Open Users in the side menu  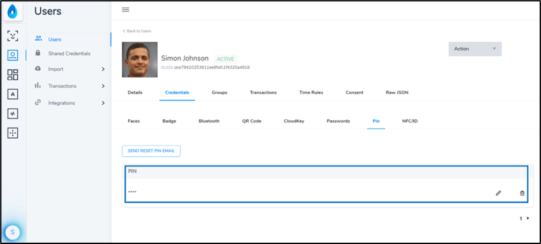pyautogui.click(x=54, y=39)
